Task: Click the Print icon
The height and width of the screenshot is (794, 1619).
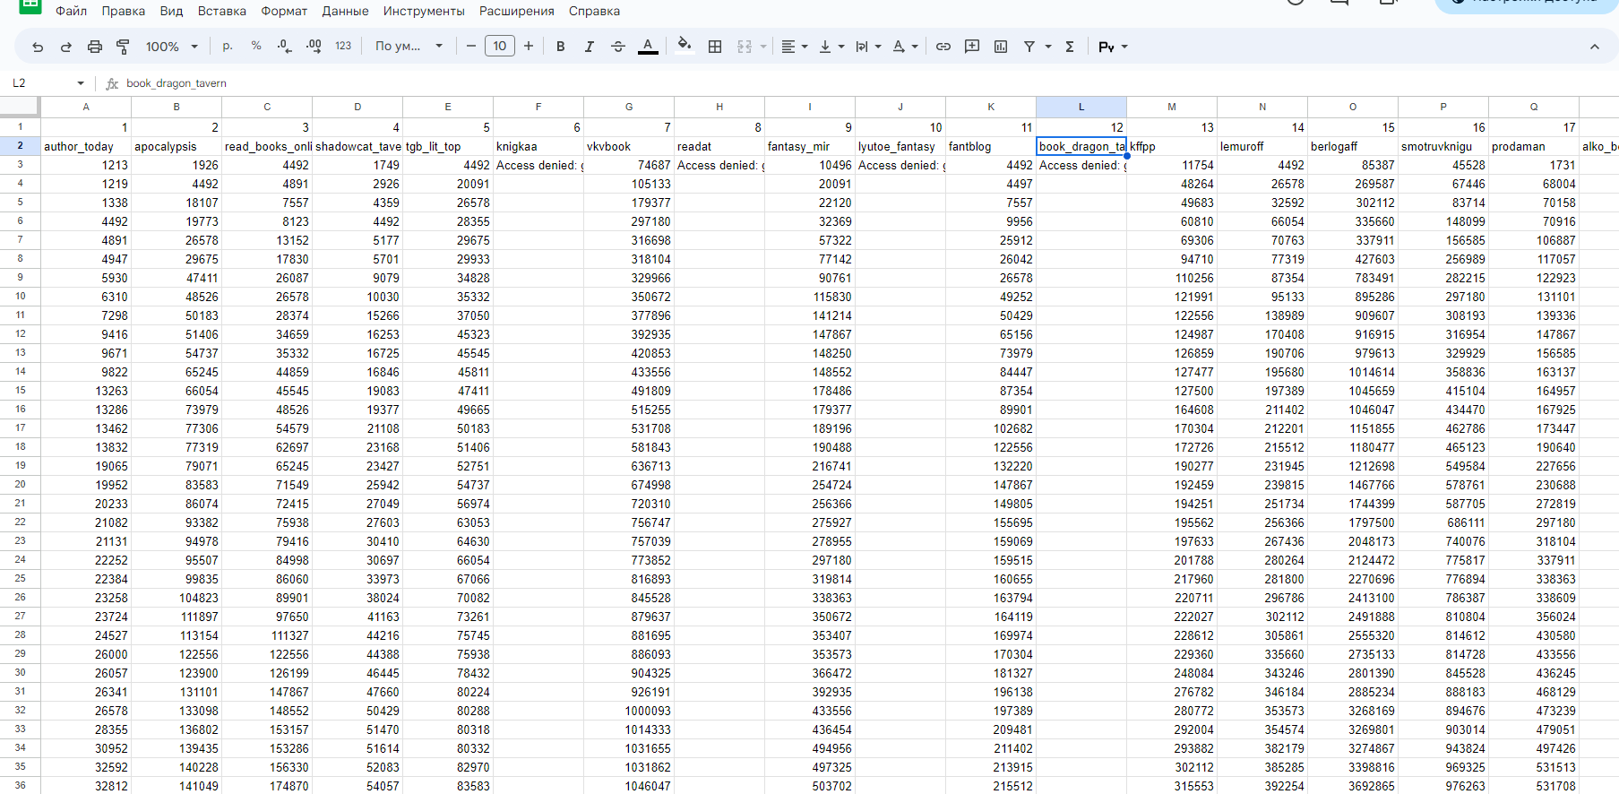Action: 94,47
